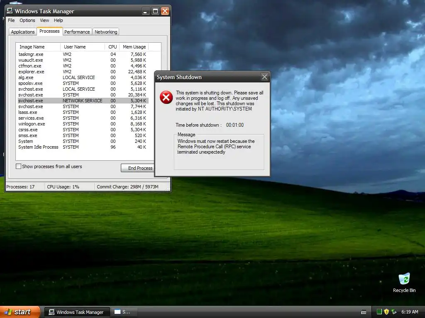Open the Recycle Bin desktop icon
The image size is (425, 318).
coord(404,282)
